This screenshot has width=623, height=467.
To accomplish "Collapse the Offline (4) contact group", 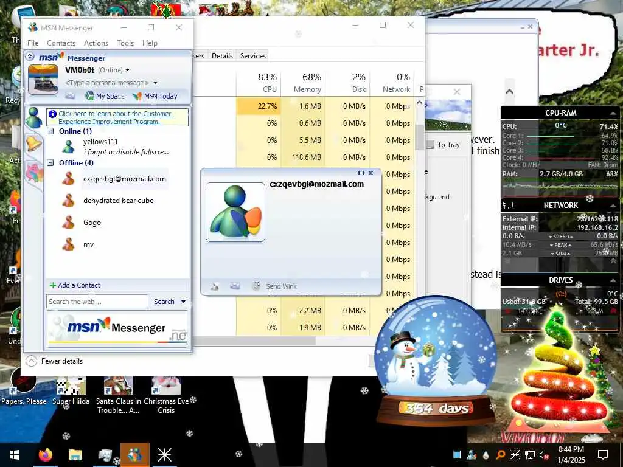I will point(50,162).
